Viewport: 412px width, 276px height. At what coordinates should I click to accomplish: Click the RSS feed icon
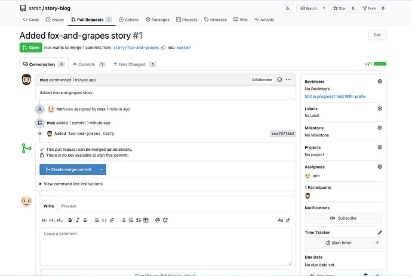coord(288,8)
